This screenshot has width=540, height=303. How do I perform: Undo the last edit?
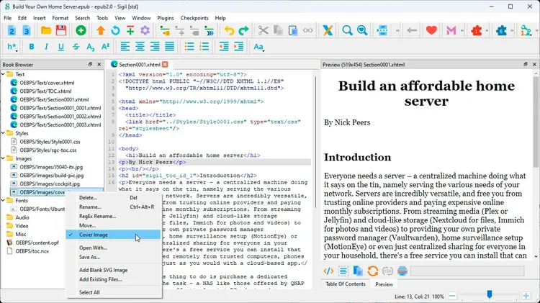[x=229, y=31]
